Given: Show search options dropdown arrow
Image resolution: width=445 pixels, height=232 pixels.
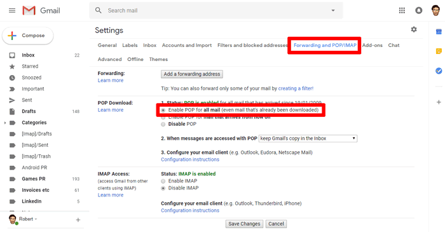Looking at the screenshot, I should (x=333, y=11).
